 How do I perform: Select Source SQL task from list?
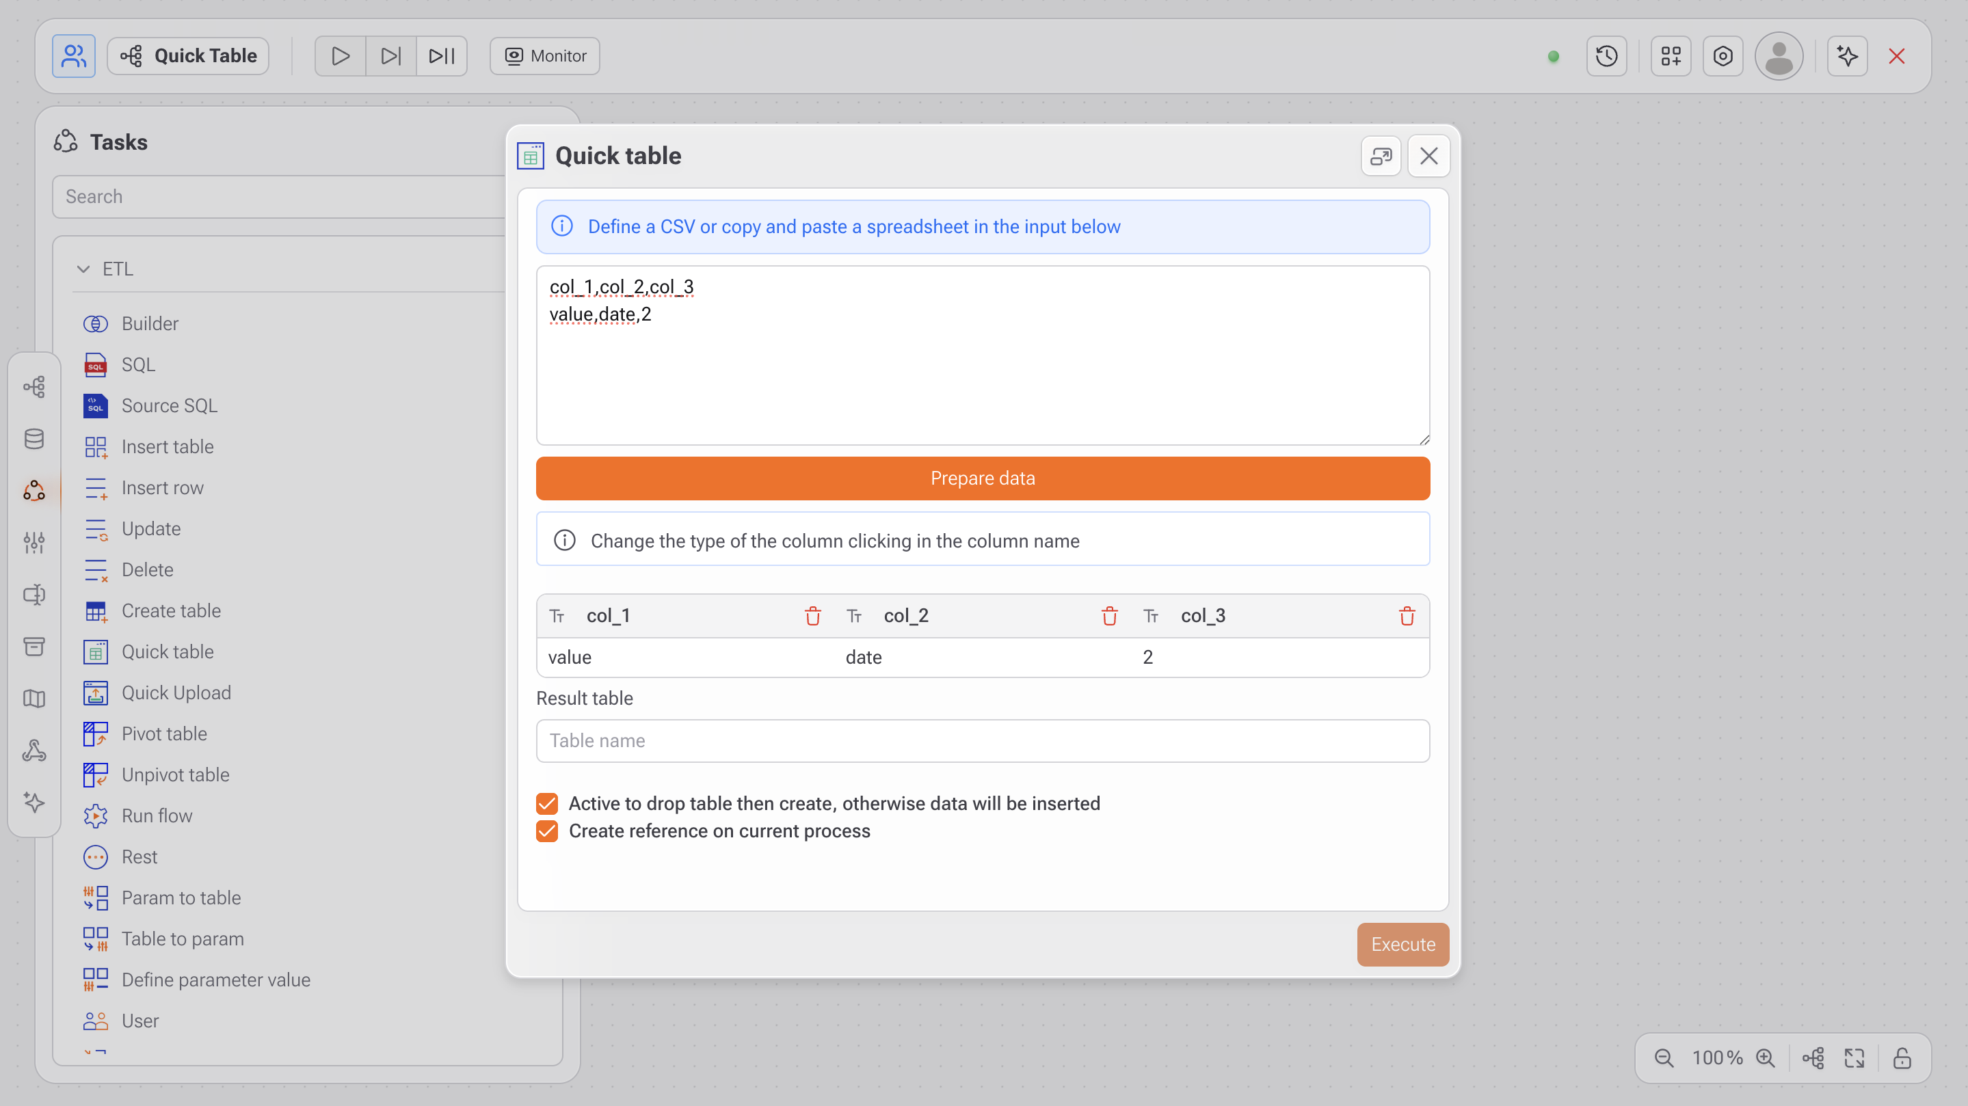[x=169, y=405]
